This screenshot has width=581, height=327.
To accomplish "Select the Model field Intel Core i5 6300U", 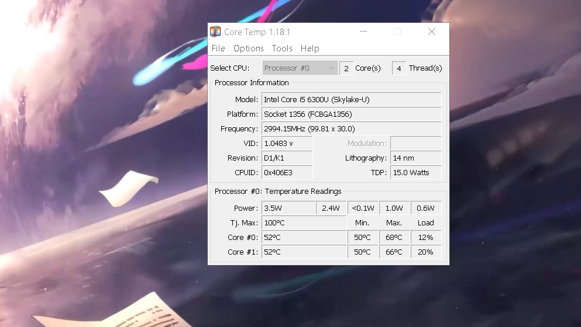I will point(351,99).
